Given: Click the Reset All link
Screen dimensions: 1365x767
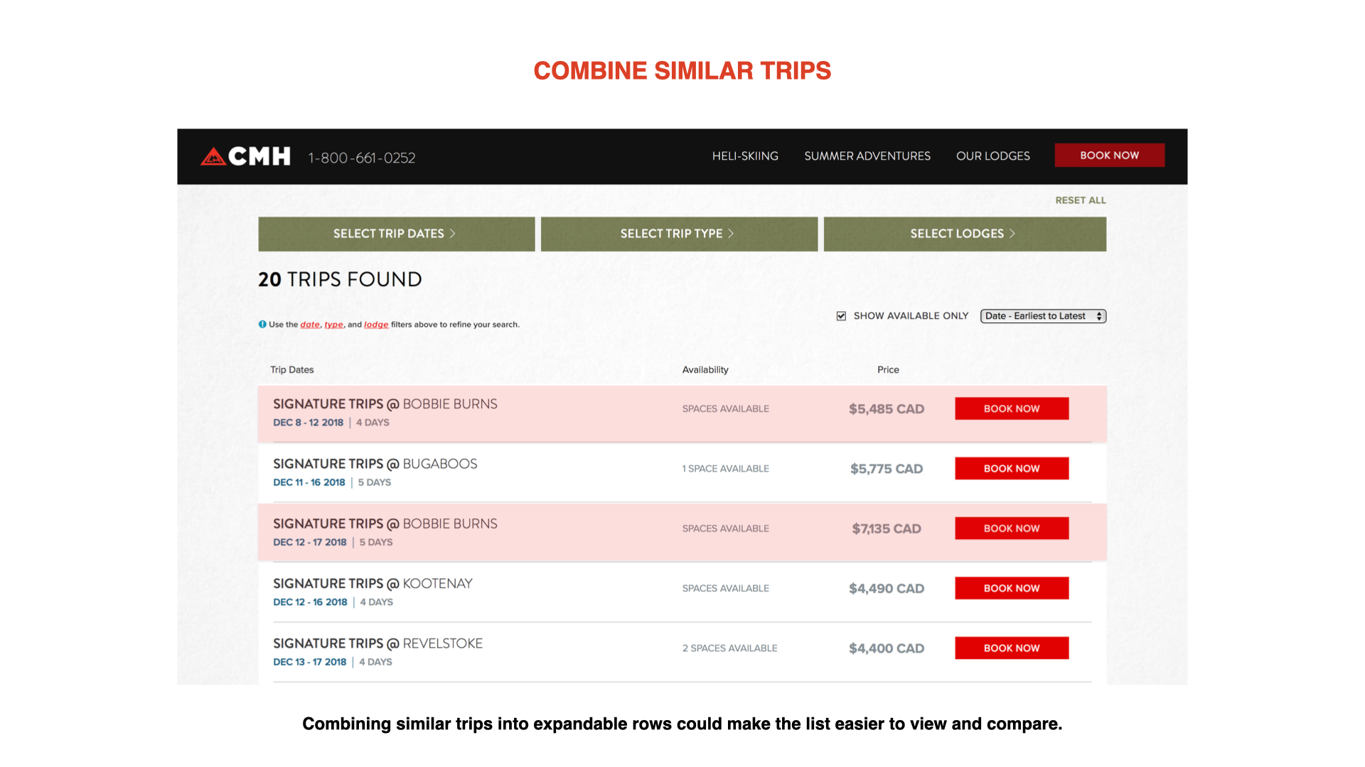Looking at the screenshot, I should 1080,200.
